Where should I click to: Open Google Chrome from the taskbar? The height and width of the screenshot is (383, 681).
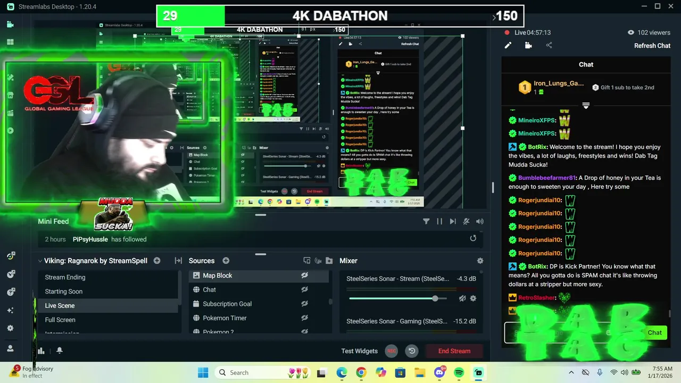coord(361,372)
